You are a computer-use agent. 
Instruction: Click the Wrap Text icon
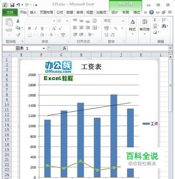coord(95,21)
